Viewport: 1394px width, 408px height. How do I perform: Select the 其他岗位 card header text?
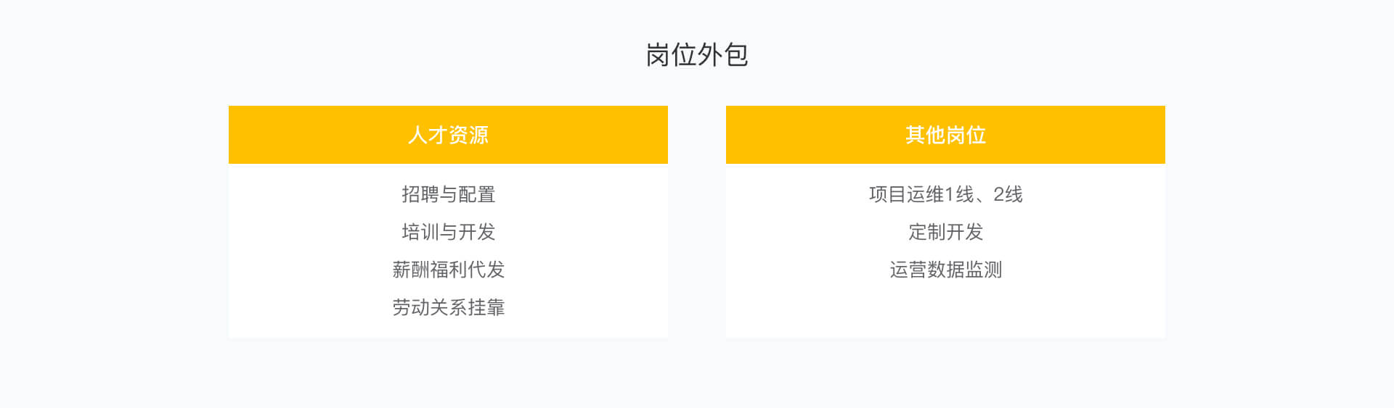click(945, 135)
